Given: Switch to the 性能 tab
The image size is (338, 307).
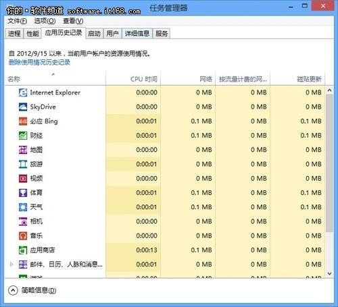Looking at the screenshot, I should coord(32,34).
